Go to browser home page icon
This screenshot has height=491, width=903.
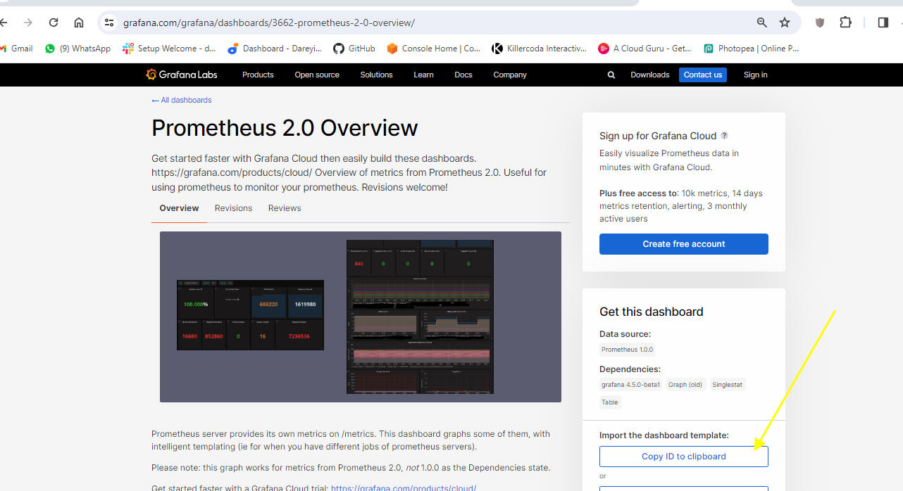[79, 23]
